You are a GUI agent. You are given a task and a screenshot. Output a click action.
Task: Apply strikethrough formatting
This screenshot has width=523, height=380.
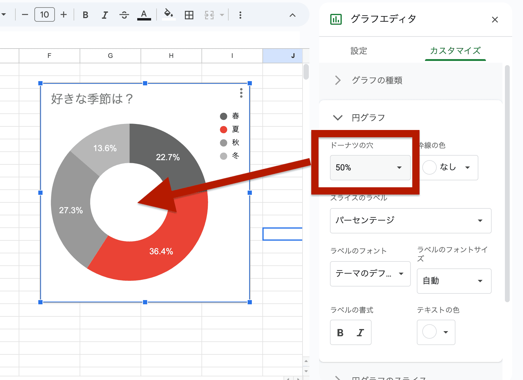[x=124, y=15]
